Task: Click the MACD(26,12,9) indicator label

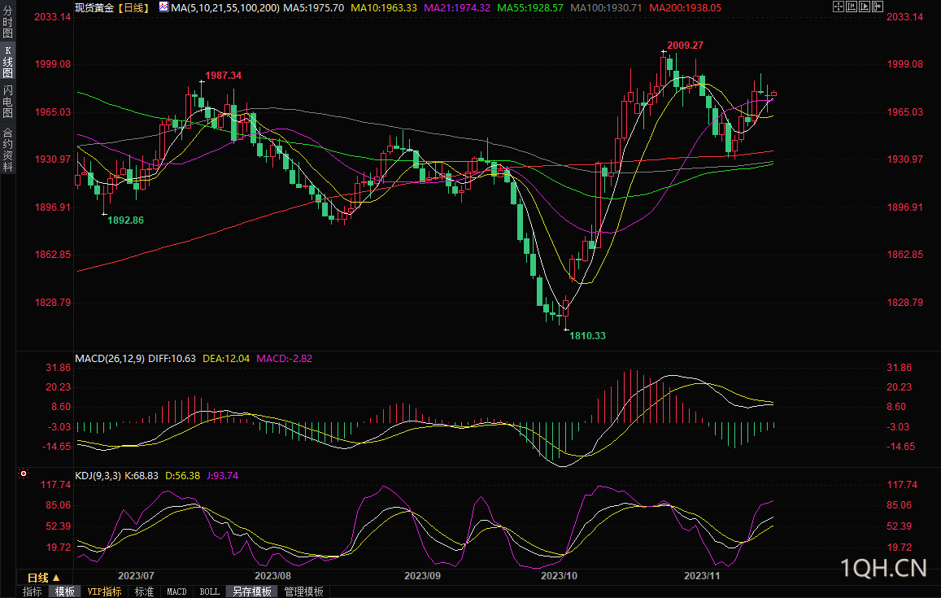Action: pos(111,358)
